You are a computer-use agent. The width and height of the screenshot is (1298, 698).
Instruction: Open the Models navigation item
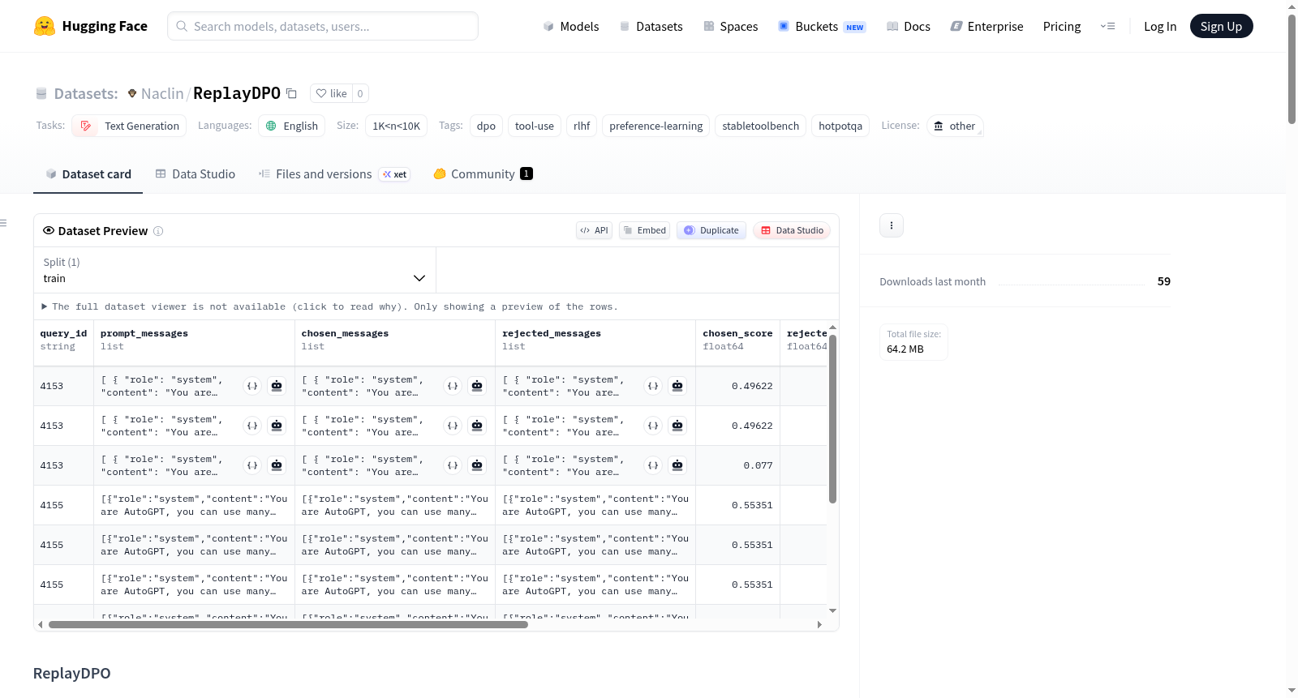tap(571, 26)
